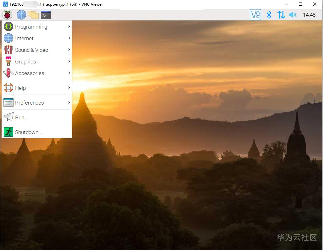Viewport: 323px width, 250px height.
Task: Open the Sound & Video submenu
Action: (x=37, y=50)
